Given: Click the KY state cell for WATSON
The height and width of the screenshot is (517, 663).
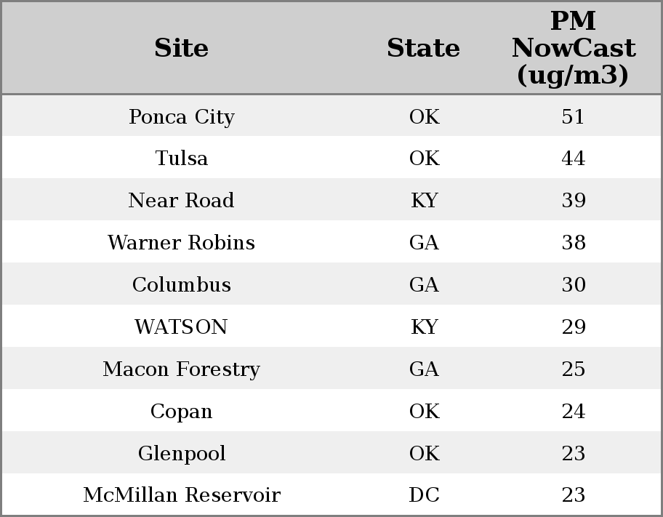Looking at the screenshot, I should 424,327.
